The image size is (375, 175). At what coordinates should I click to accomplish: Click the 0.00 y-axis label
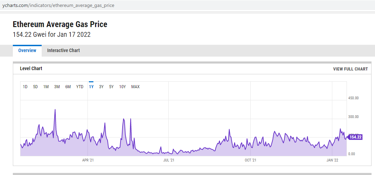point(351,154)
